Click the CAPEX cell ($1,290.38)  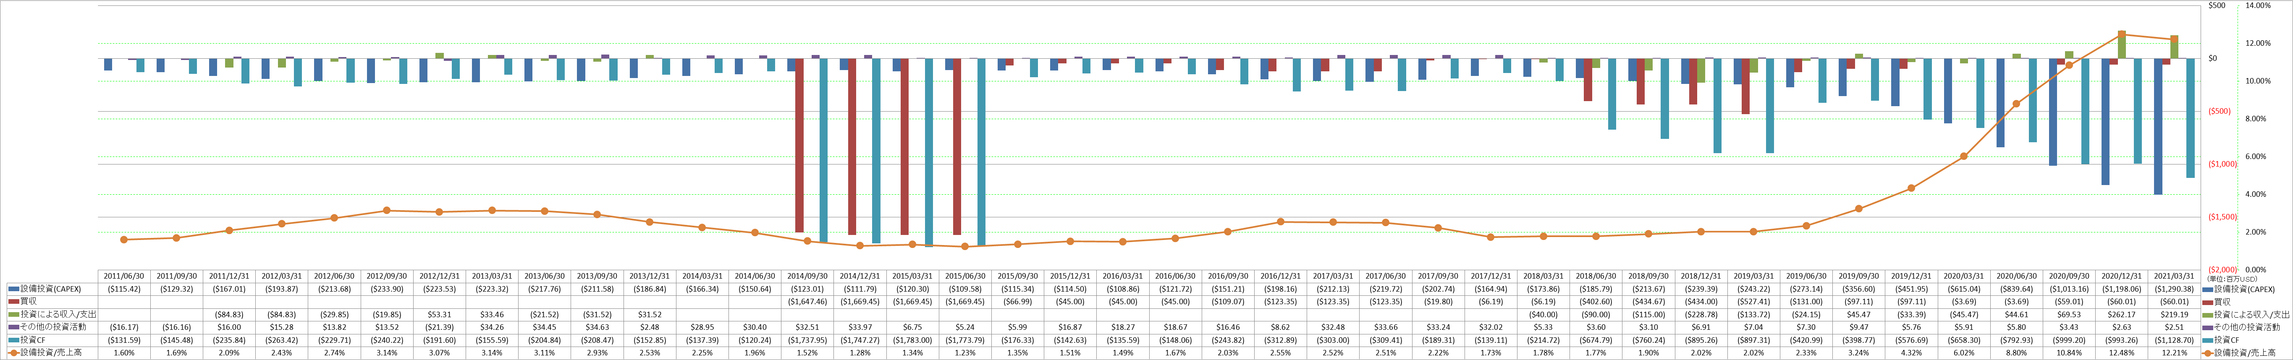2175,289
